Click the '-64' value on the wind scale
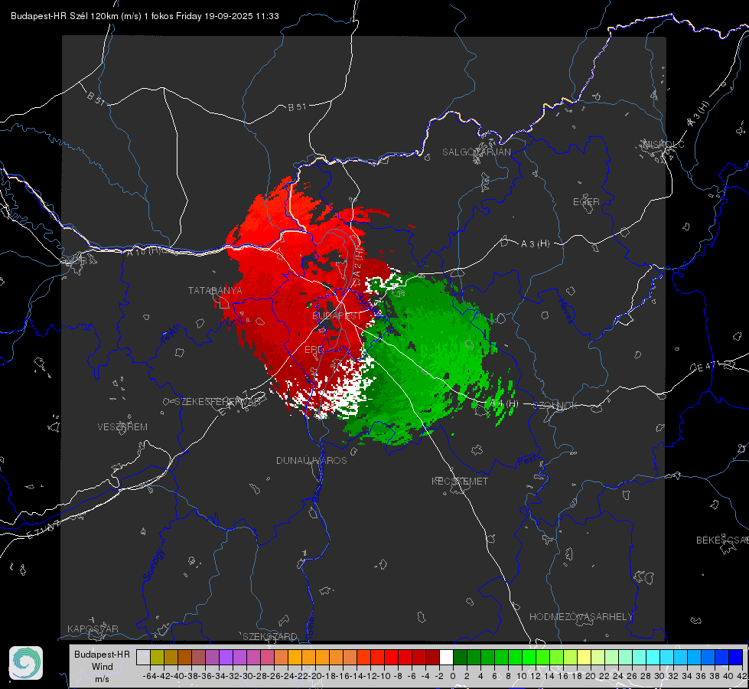Viewport: 749px width, 689px height. [x=149, y=676]
